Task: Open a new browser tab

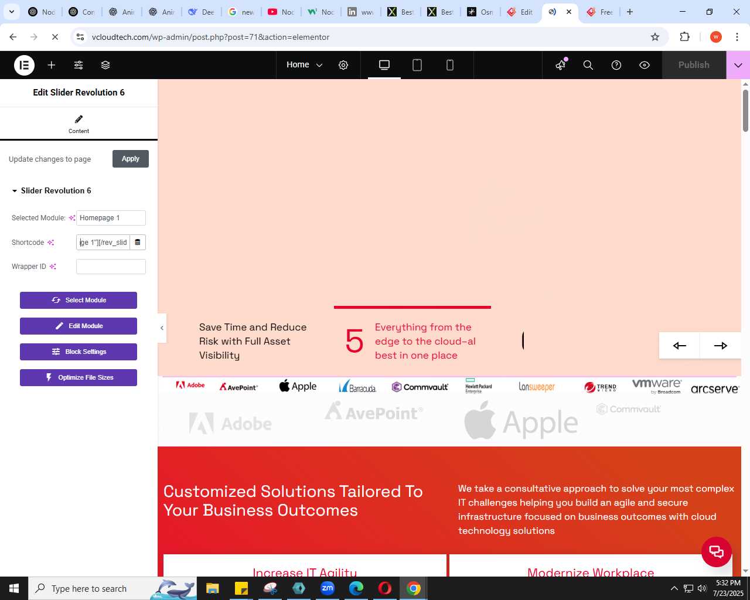Action: click(x=630, y=12)
